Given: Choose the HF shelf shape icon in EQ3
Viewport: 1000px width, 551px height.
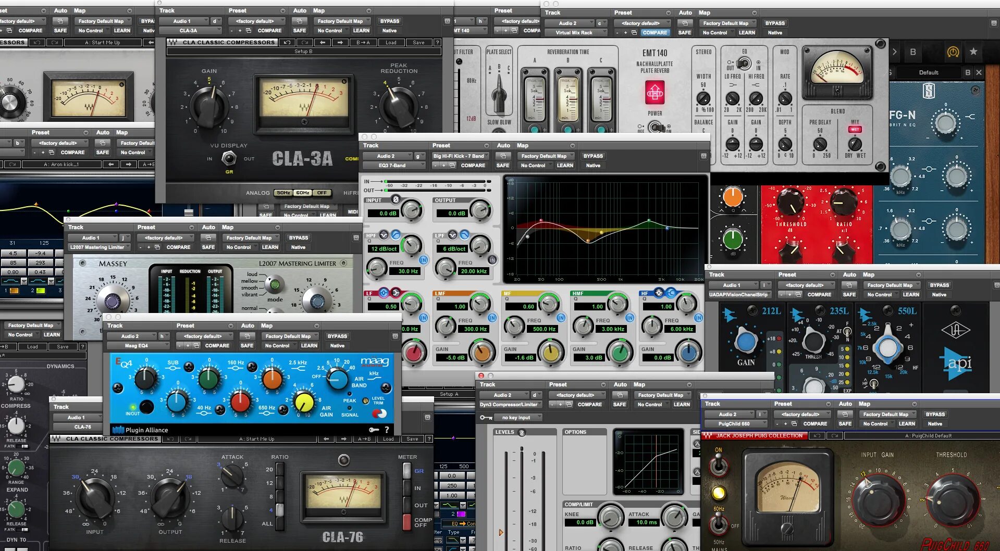Looking at the screenshot, I should coord(671,293).
